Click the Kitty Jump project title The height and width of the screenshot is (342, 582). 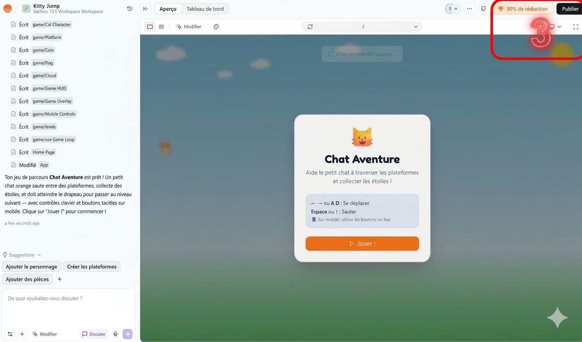(x=46, y=6)
